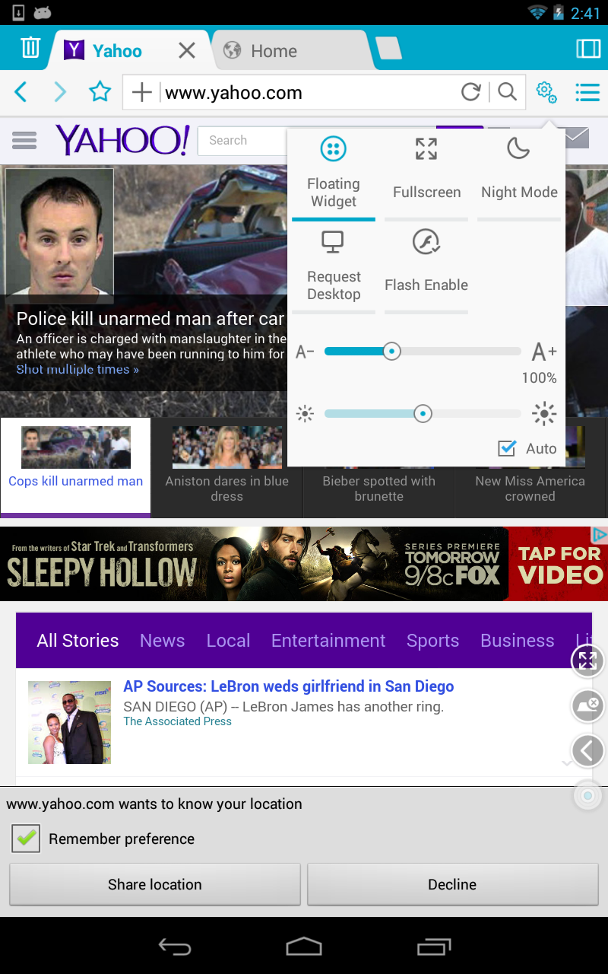Viewport: 608px width, 974px height.
Task: Go forward with the right arrow
Action: [x=60, y=93]
